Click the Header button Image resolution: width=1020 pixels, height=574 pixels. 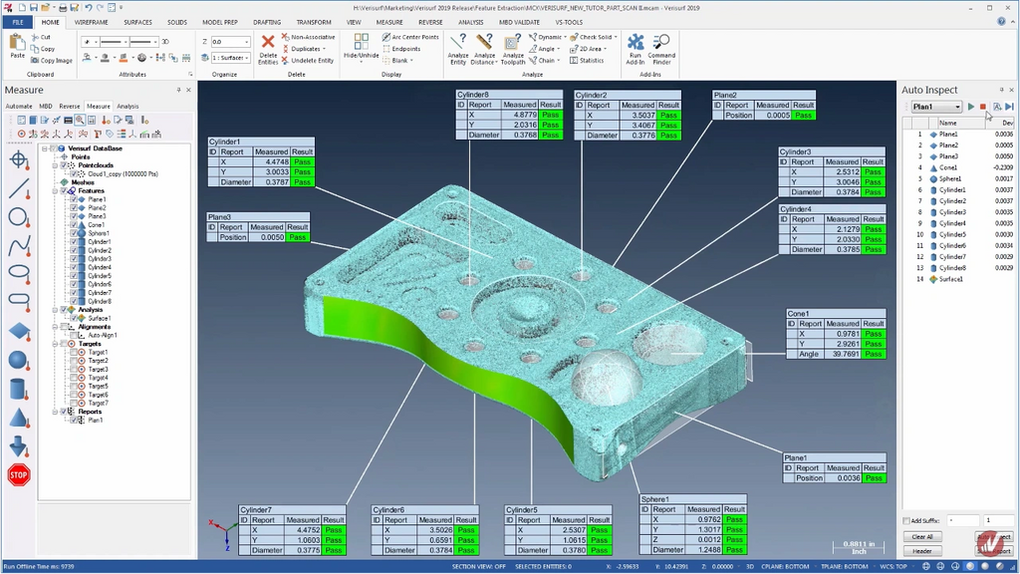(922, 551)
